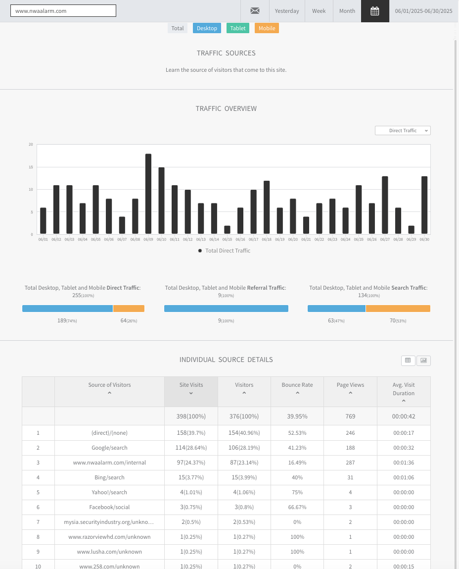
Task: Select Tablet device filter
Action: pos(238,28)
